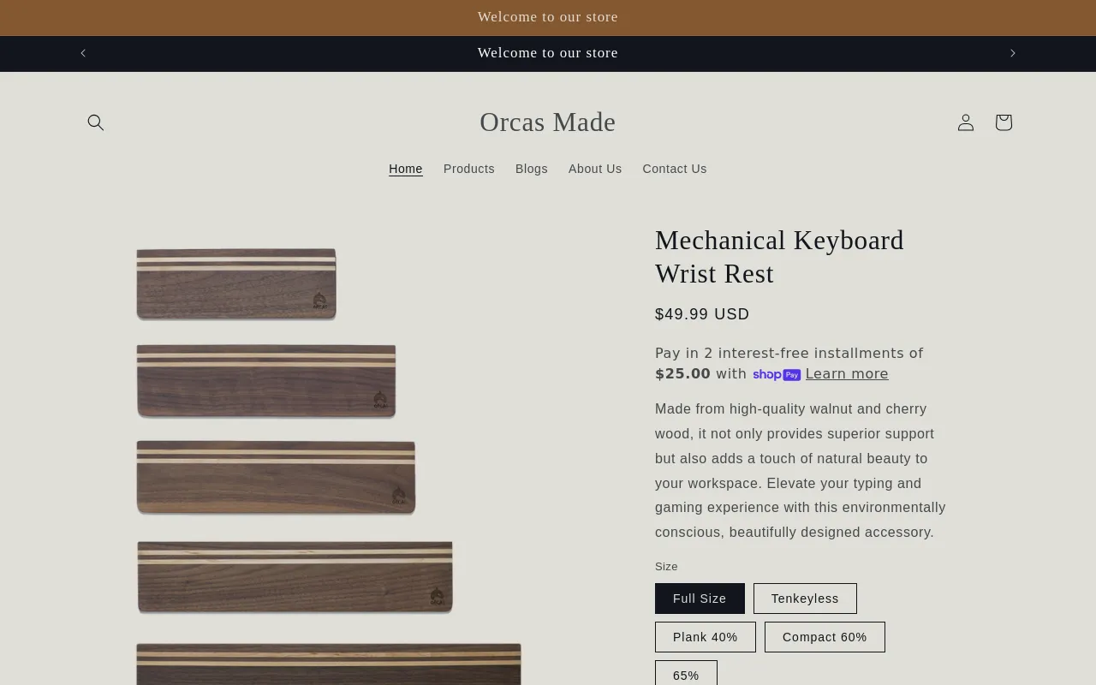Open the Products menu item
This screenshot has width=1096, height=685.
pyautogui.click(x=469, y=169)
